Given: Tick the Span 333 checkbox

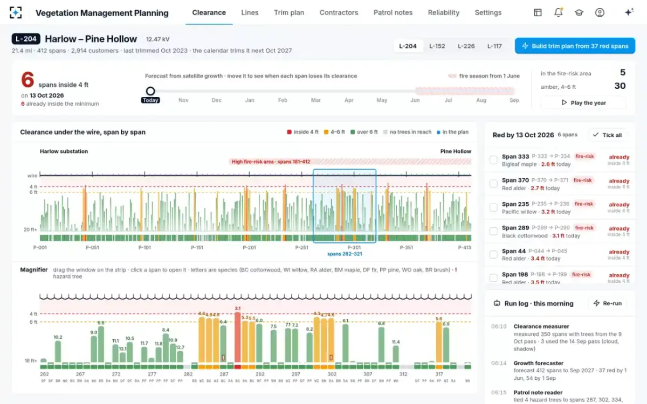Looking at the screenshot, I should coord(493,160).
